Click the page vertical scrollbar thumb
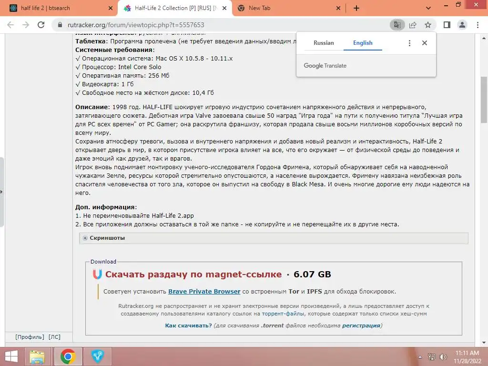The width and height of the screenshot is (488, 366). [x=484, y=100]
